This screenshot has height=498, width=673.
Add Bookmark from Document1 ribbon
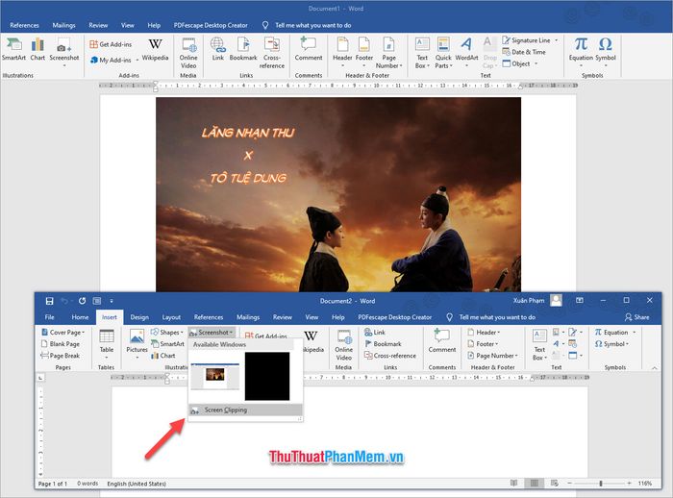(x=243, y=49)
